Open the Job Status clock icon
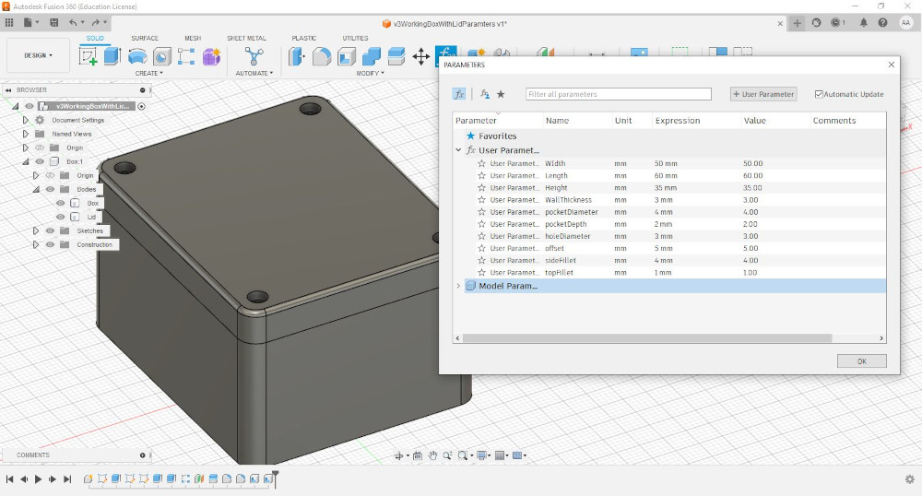 click(x=835, y=22)
